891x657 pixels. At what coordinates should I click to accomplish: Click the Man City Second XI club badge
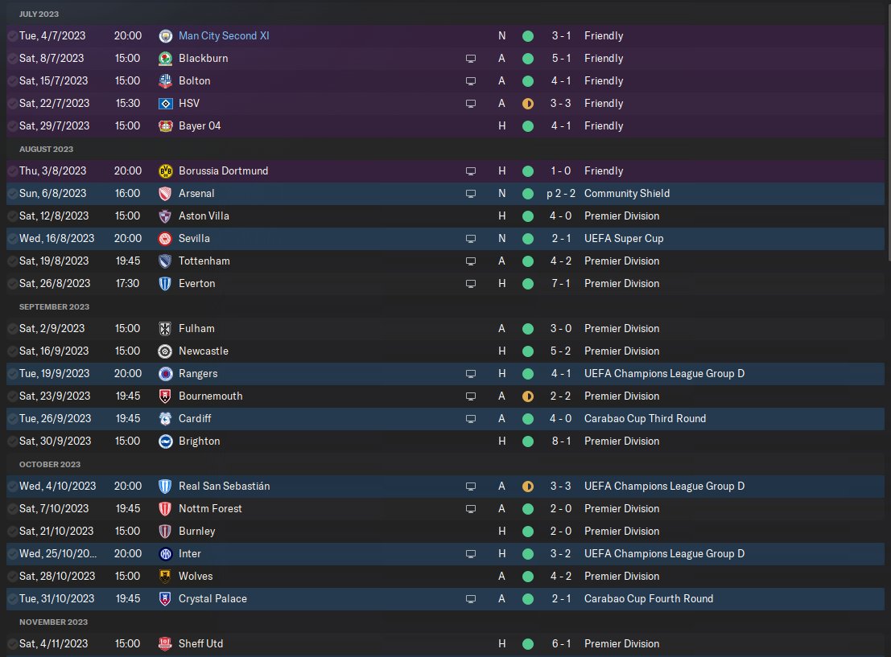click(166, 36)
